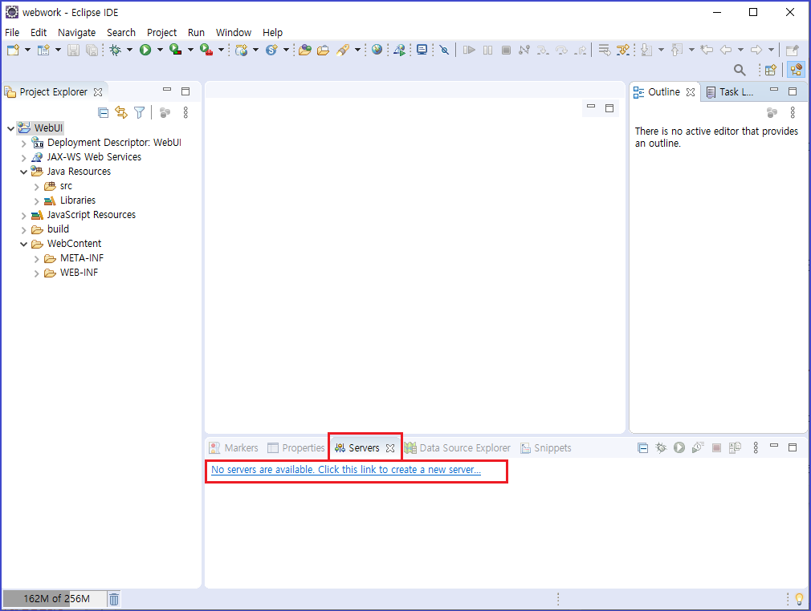The width and height of the screenshot is (811, 611).
Task: Click the Open Task folder icon
Action: pyautogui.click(x=324, y=50)
